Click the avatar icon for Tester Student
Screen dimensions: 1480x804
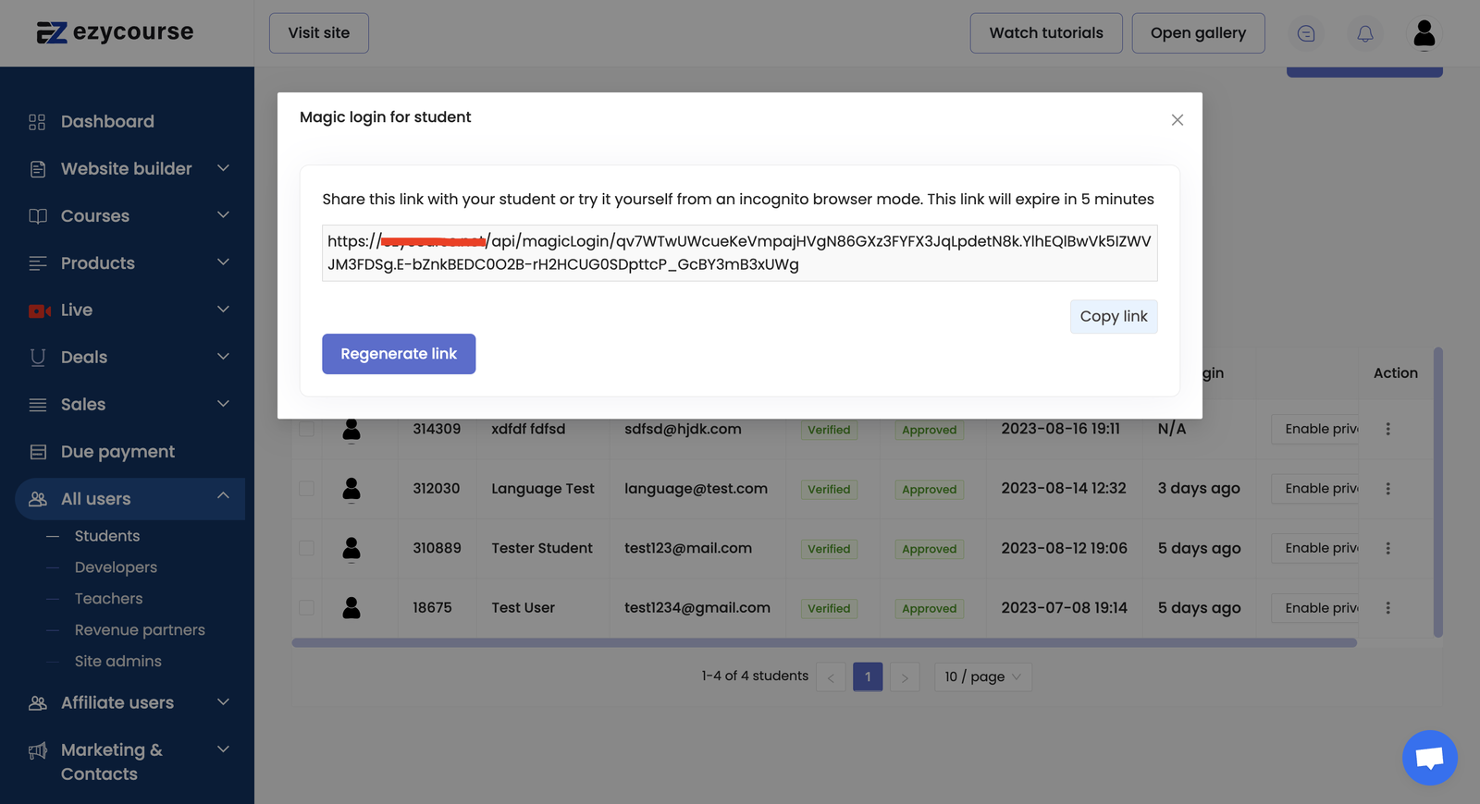tap(351, 549)
